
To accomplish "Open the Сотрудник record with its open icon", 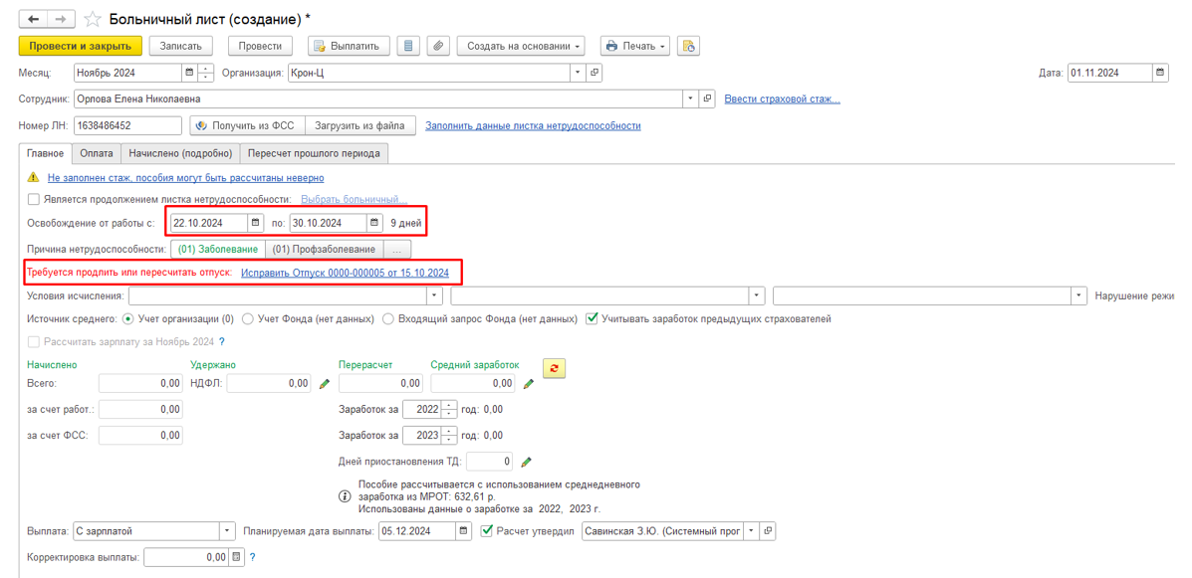I will [708, 98].
